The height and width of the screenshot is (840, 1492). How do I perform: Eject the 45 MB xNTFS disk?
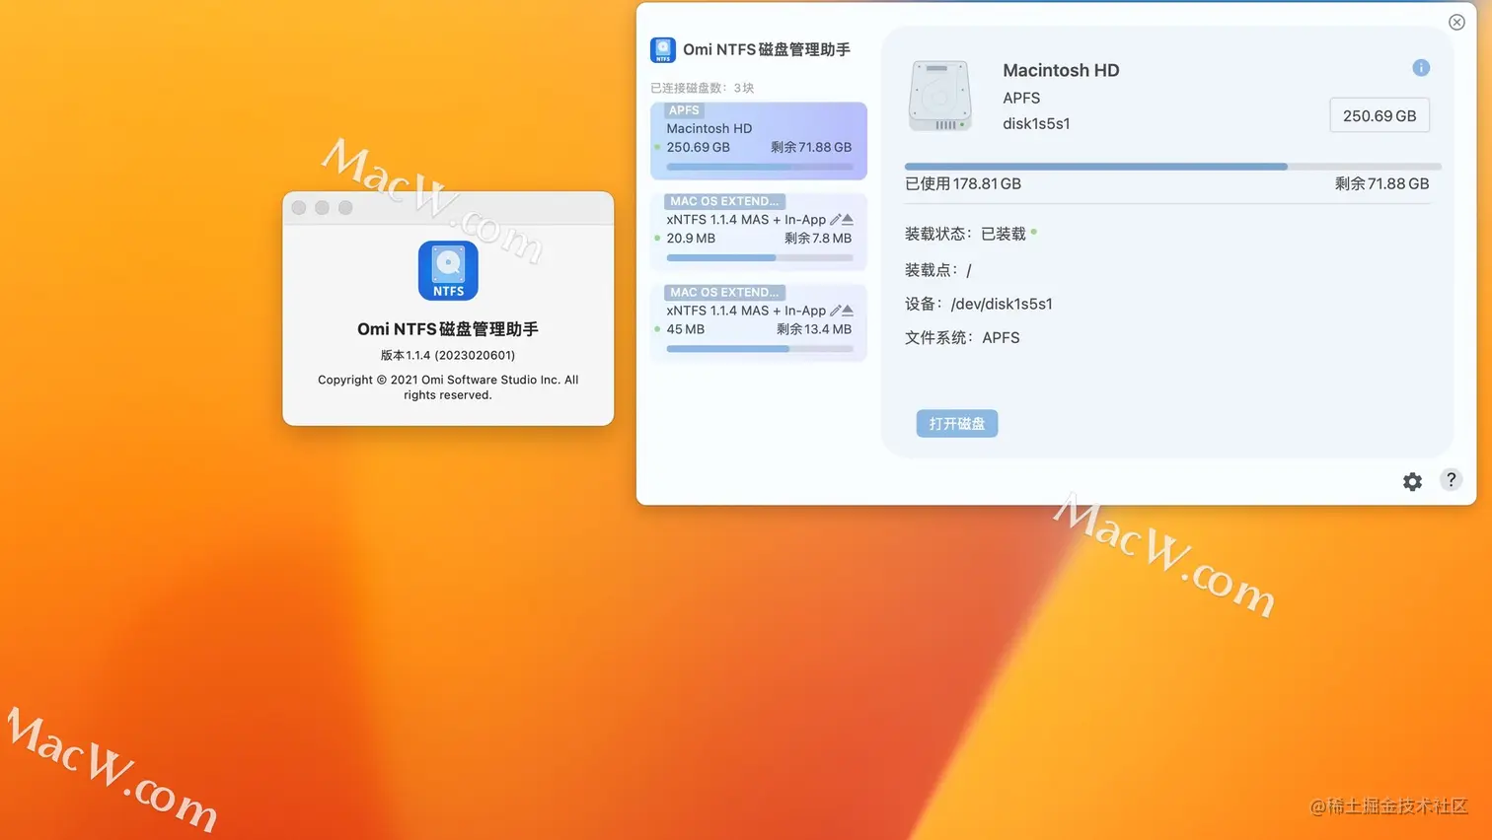(848, 311)
